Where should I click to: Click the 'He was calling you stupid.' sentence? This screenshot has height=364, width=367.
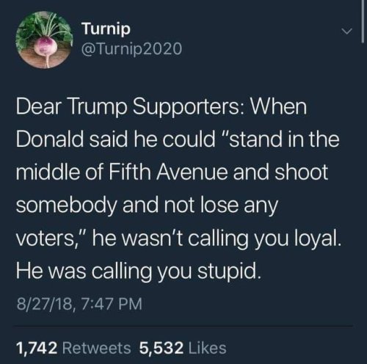(139, 272)
